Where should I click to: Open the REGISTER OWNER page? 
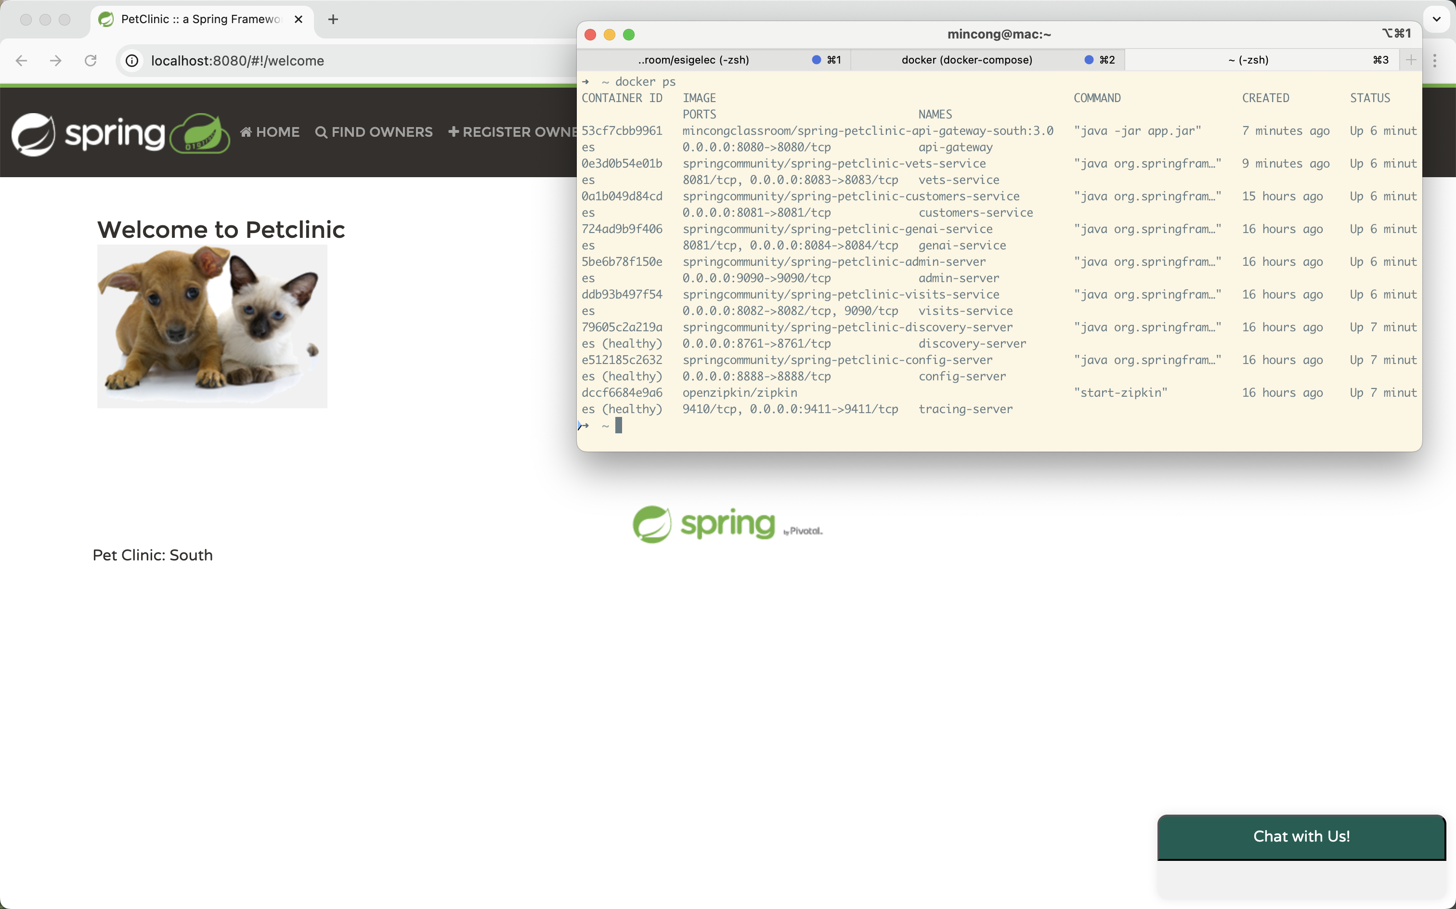click(x=512, y=132)
